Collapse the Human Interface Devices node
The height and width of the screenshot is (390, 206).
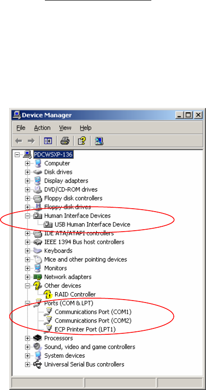point(27,216)
